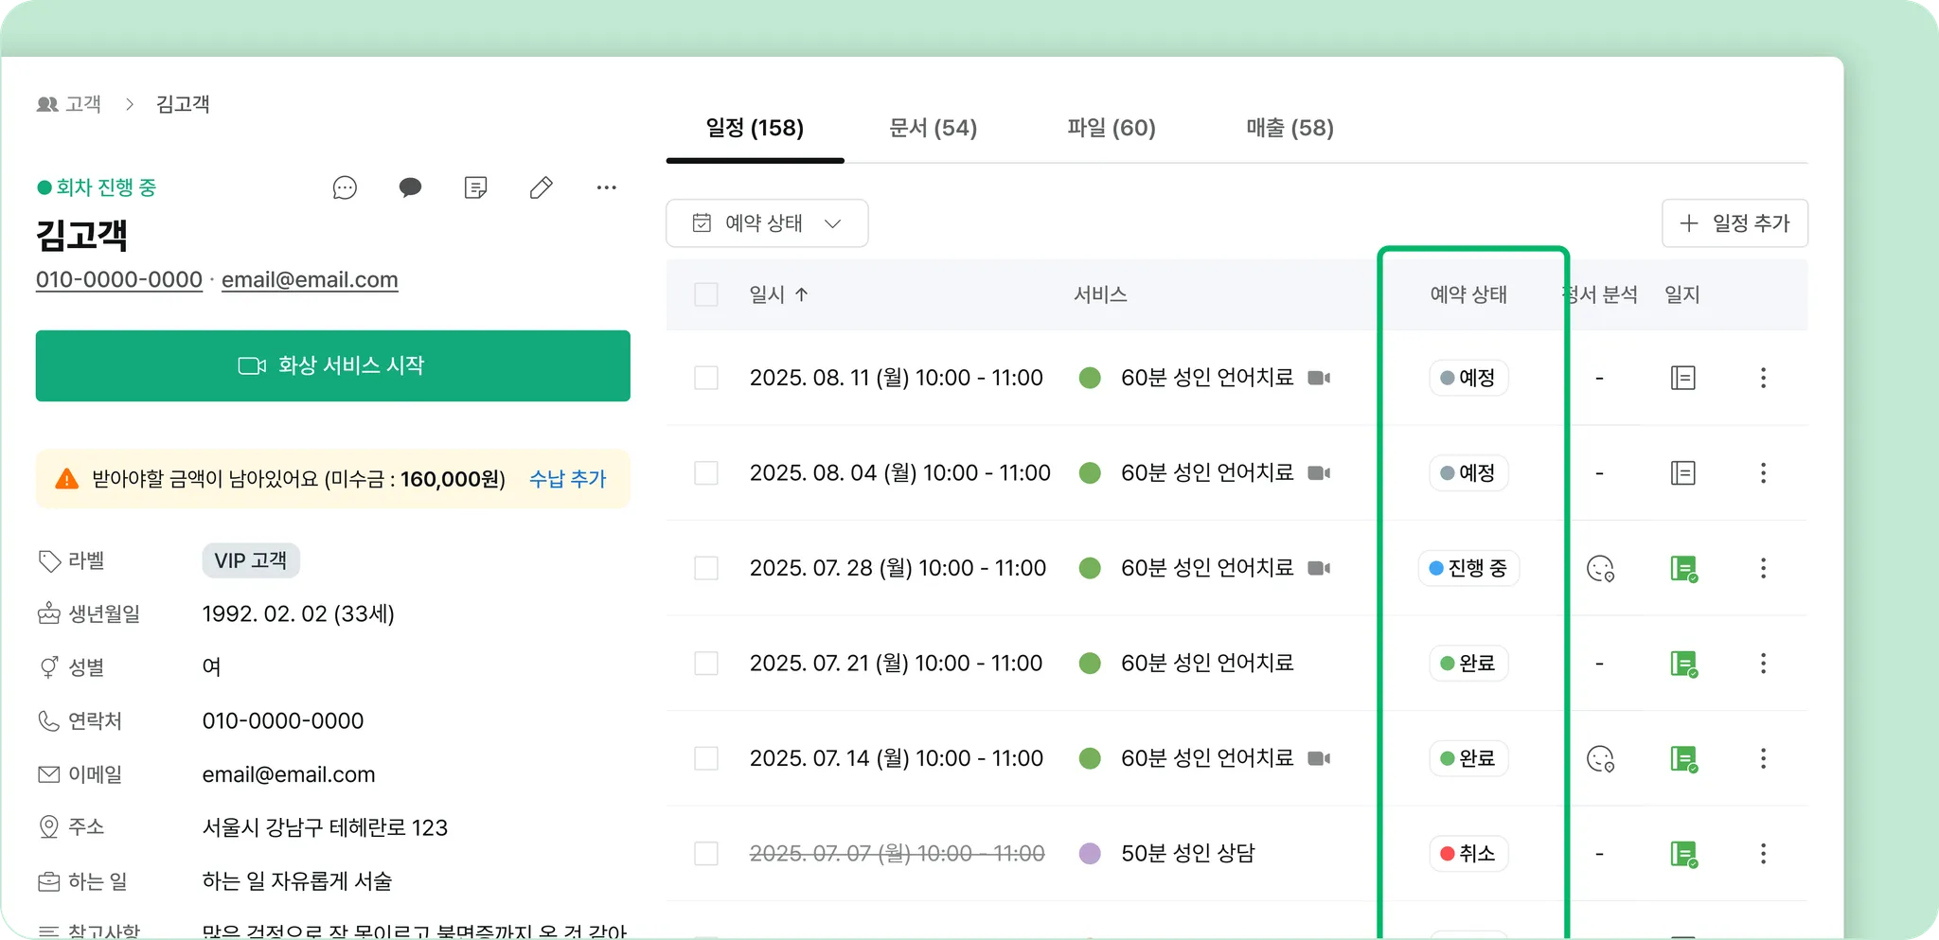Click green service dot on 2025. 07. 21 row
The width and height of the screenshot is (1939, 940).
[x=1090, y=663]
